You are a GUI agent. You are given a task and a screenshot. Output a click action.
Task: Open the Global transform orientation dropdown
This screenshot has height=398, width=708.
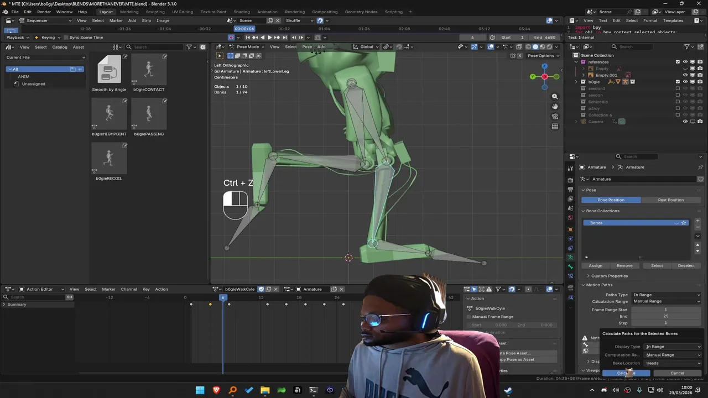pos(366,47)
